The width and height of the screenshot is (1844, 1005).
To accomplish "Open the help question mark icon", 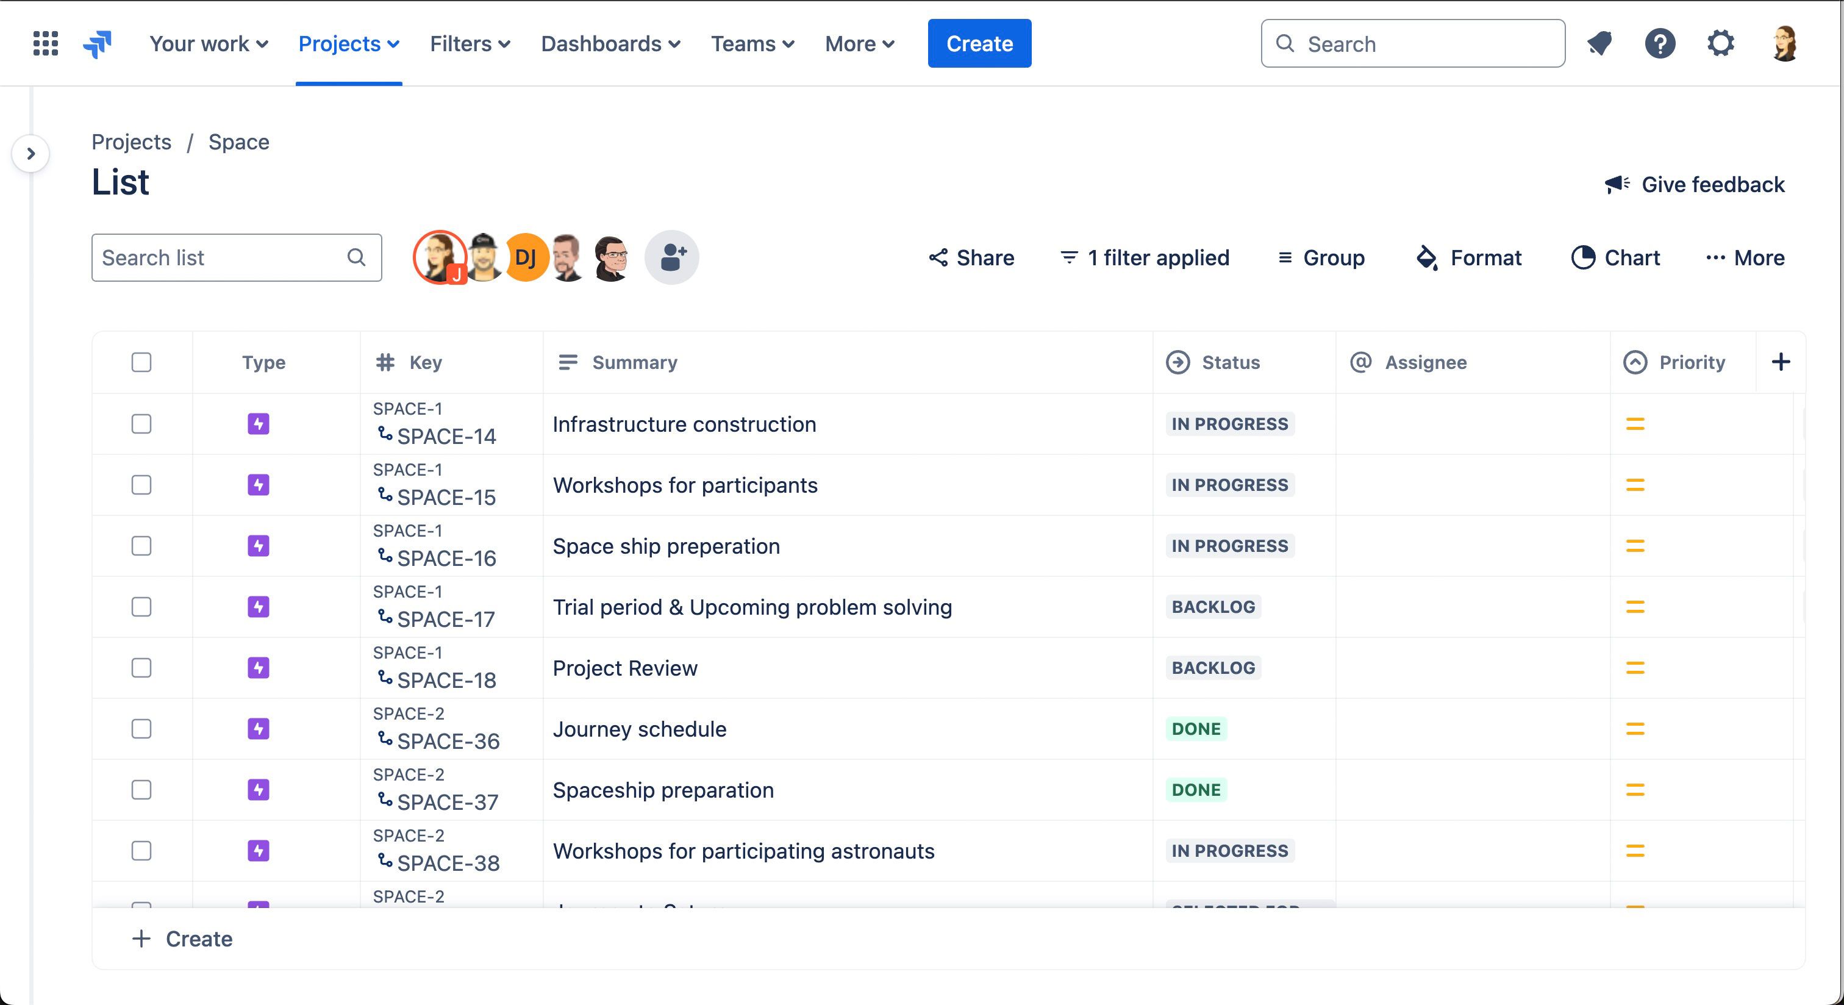I will click(1659, 44).
